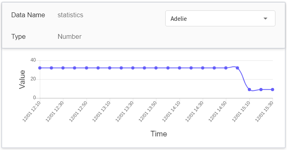Click the 40 value axis tick label
Image resolution: width=287 pixels, height=150 pixels.
tap(33, 60)
